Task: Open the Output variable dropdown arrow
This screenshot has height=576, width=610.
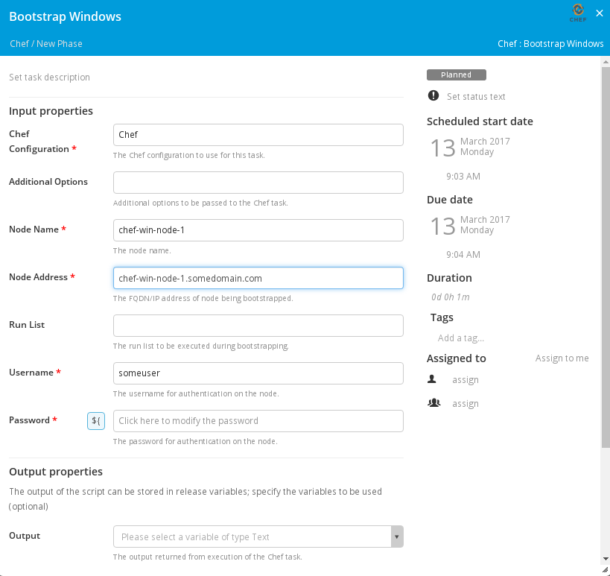Action: click(x=397, y=537)
